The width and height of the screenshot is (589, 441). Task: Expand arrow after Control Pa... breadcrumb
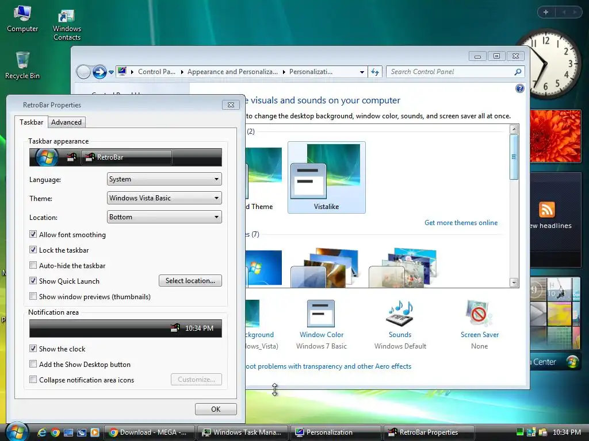(x=182, y=72)
